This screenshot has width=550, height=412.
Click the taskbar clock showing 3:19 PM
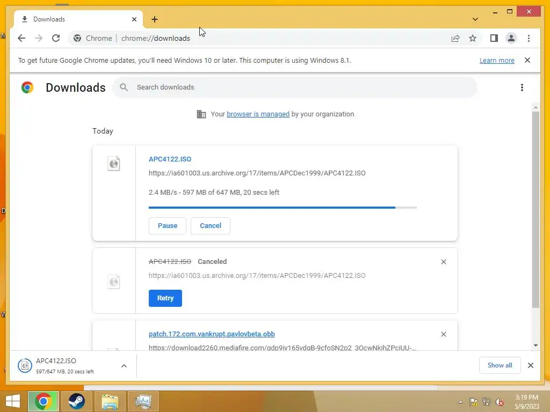click(526, 402)
